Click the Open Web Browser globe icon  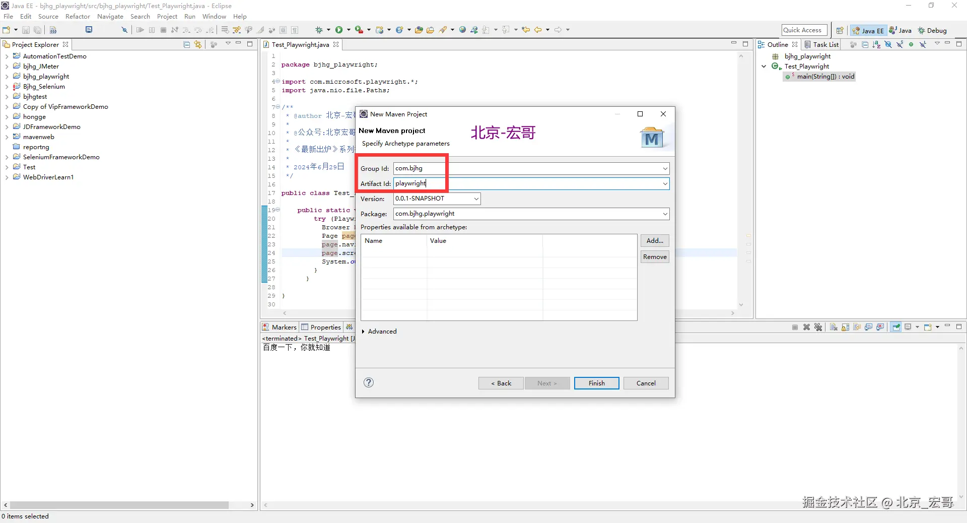pyautogui.click(x=462, y=30)
